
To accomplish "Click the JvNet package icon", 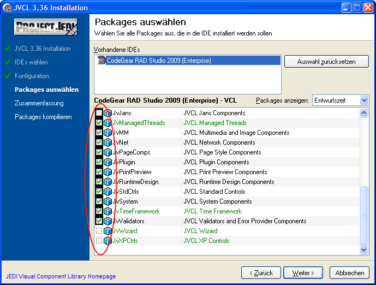I will tap(108, 143).
